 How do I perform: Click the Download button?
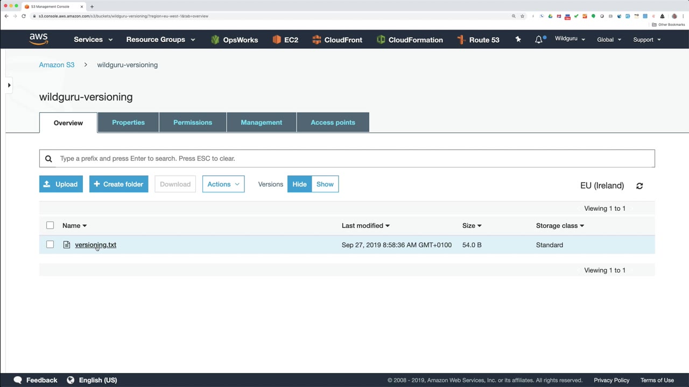pyautogui.click(x=175, y=184)
